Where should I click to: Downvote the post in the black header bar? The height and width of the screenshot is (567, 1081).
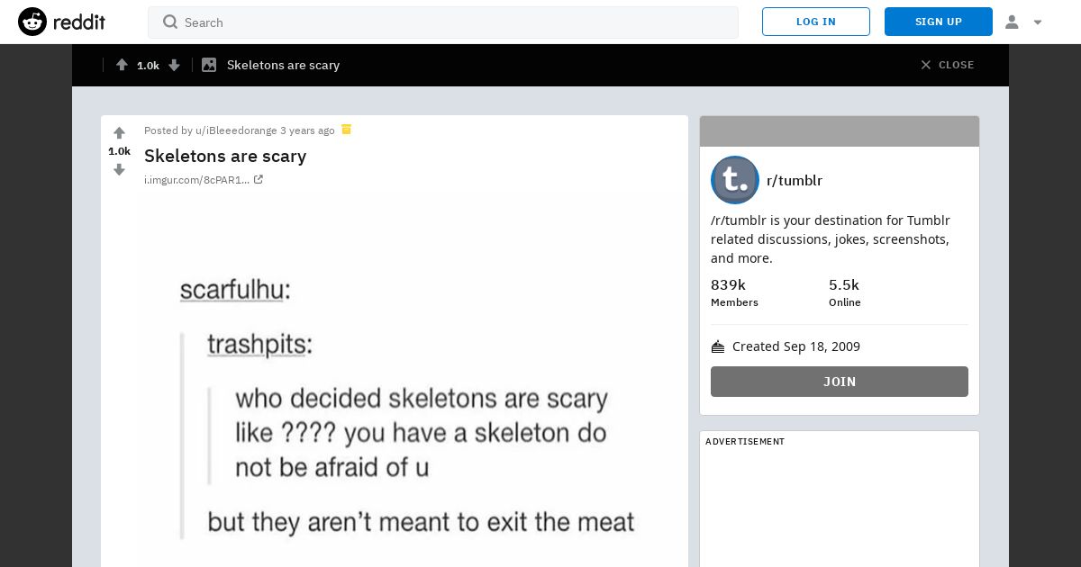[x=175, y=65]
